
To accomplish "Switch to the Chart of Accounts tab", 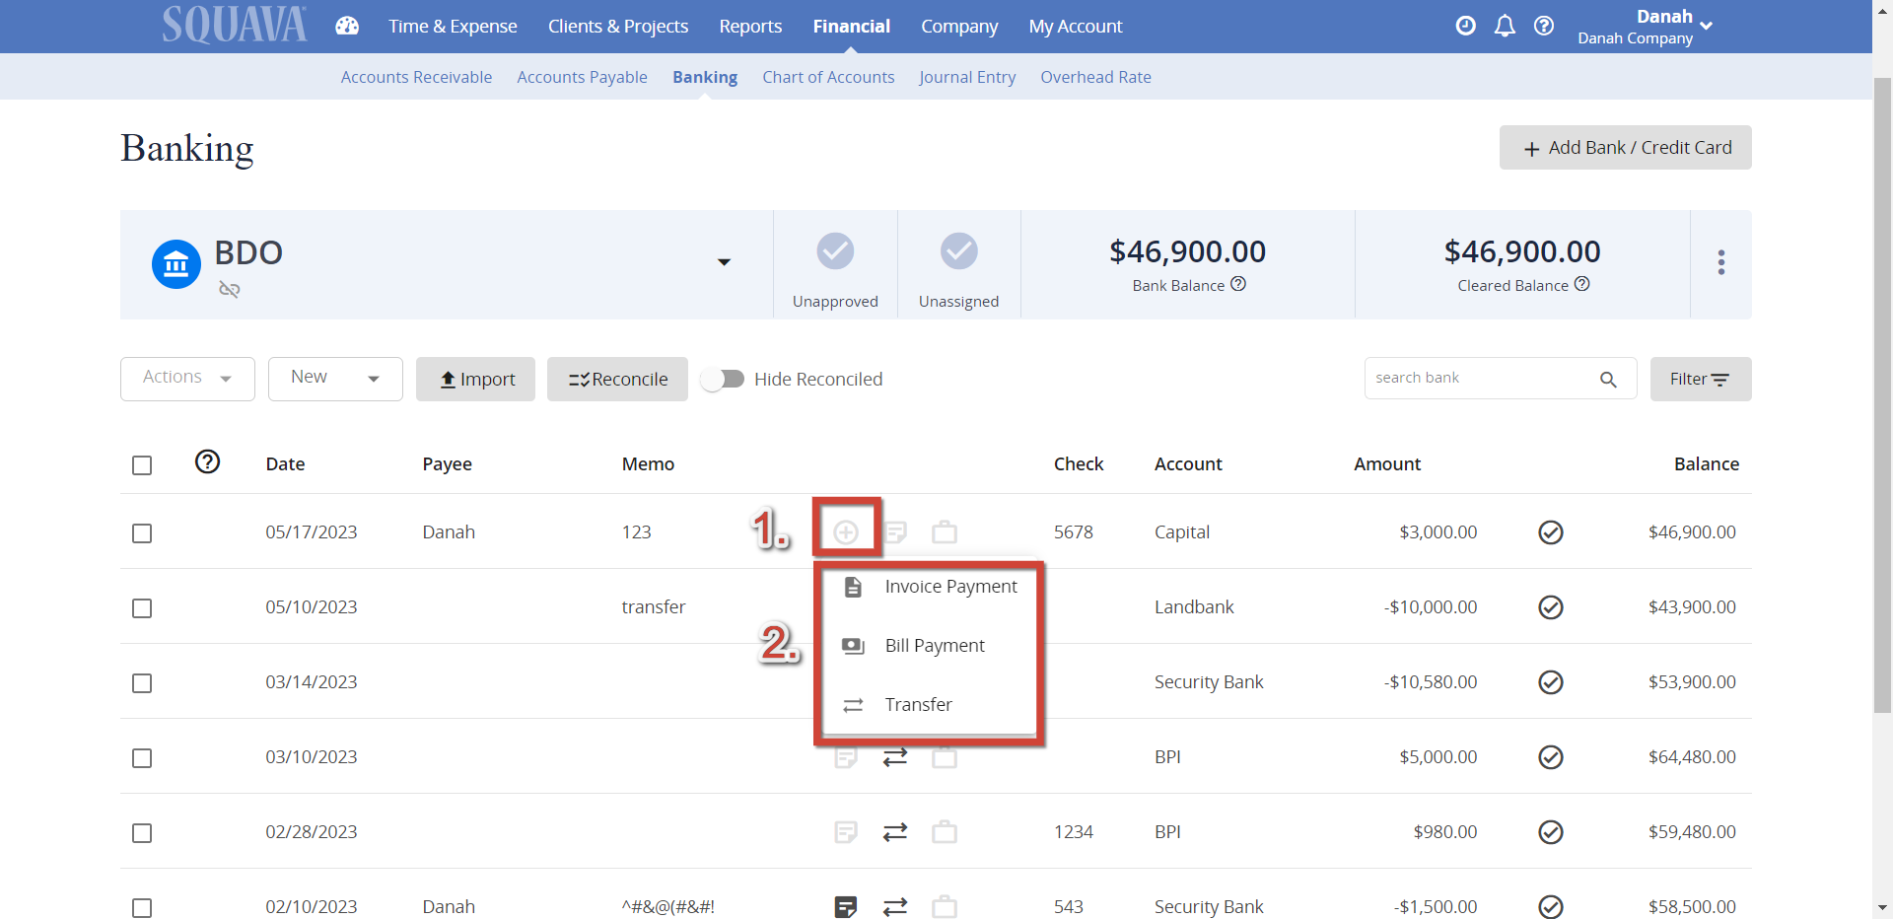I will [x=828, y=77].
